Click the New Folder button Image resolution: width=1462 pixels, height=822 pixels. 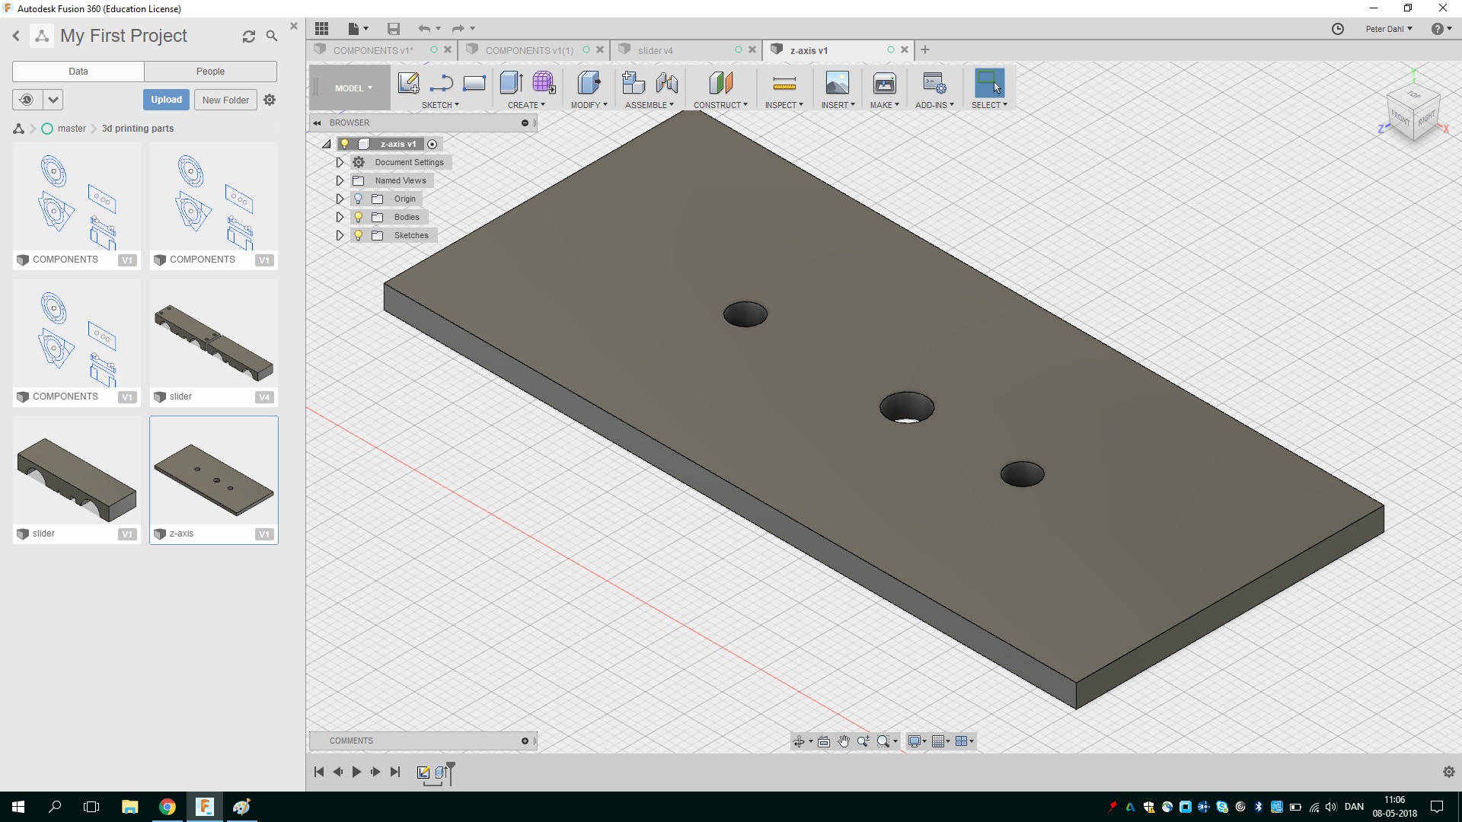pos(225,100)
